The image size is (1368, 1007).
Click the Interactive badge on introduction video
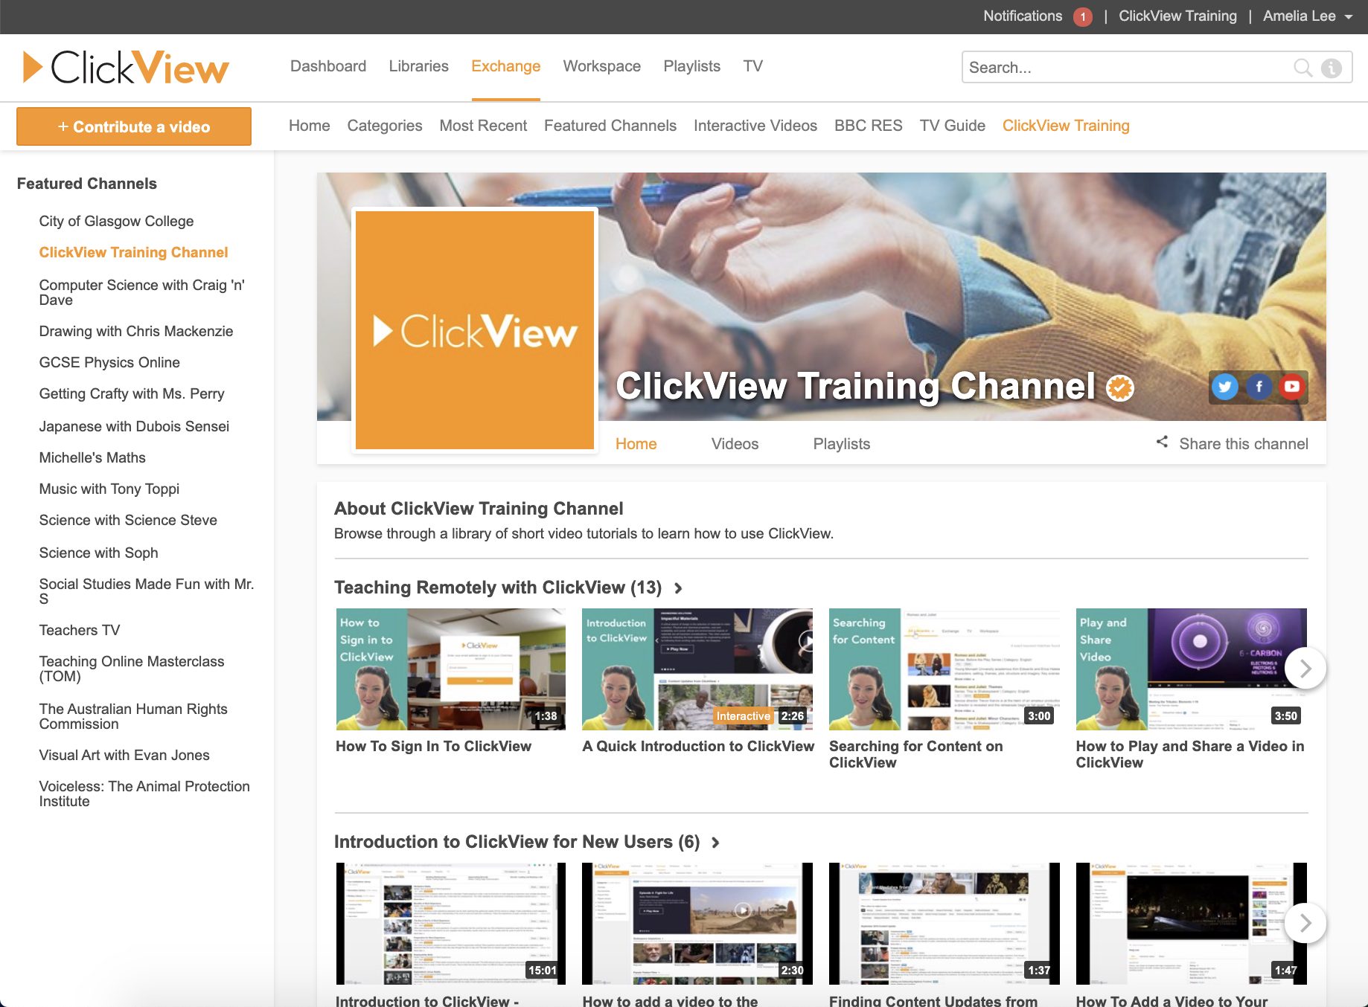(x=743, y=715)
